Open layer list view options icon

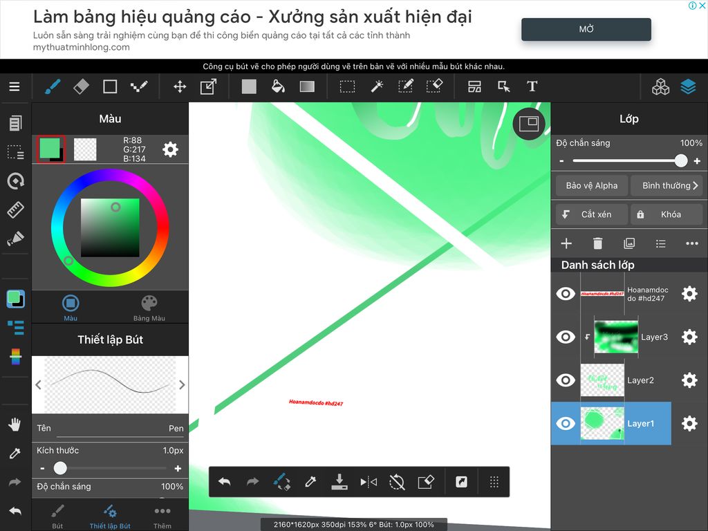click(x=660, y=243)
